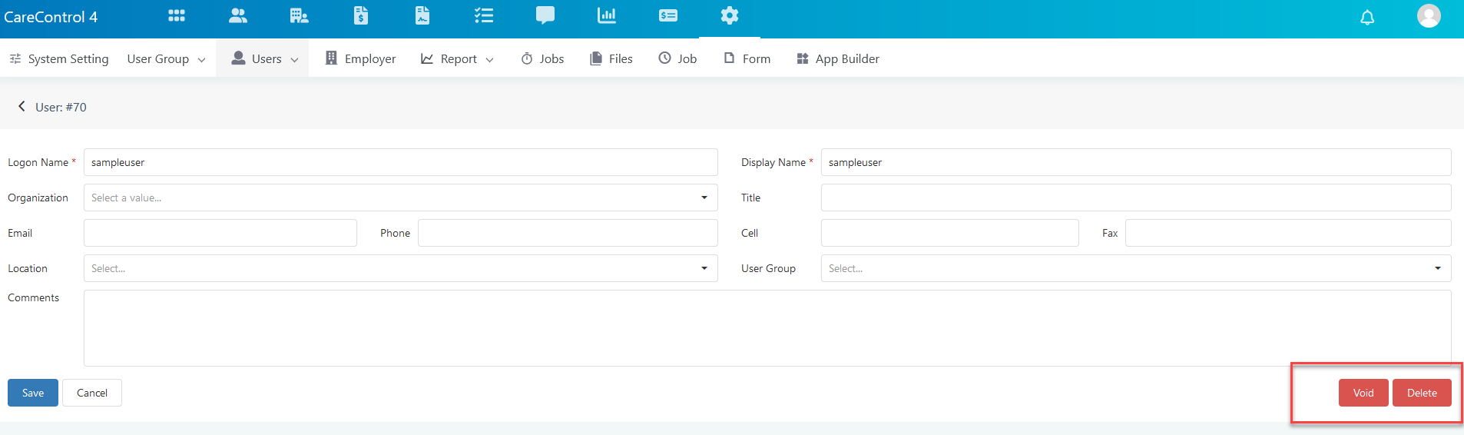This screenshot has width=1464, height=435.
Task: Focus the Comments text area
Action: coord(767,328)
